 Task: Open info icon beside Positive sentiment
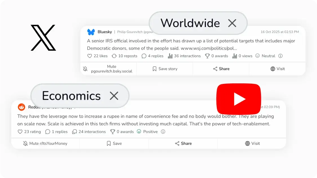tap(163, 132)
